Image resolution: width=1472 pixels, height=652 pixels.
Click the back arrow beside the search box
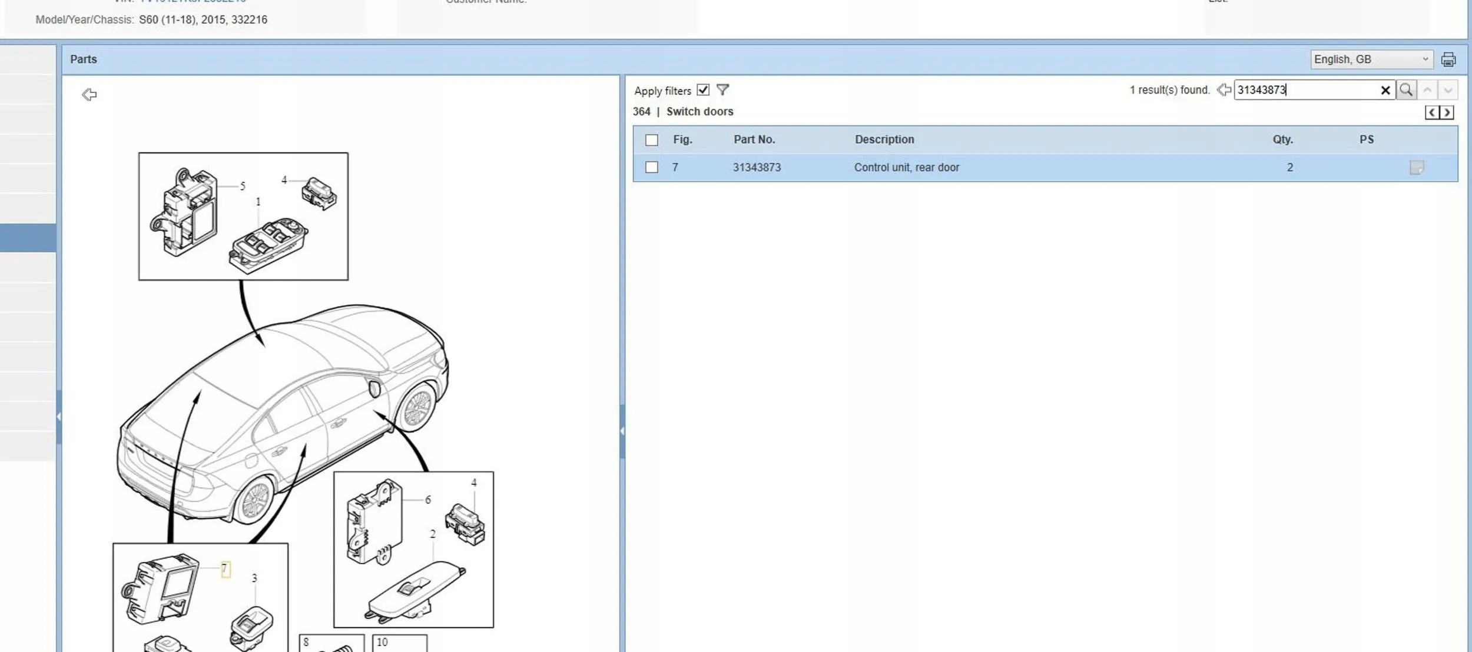coord(1224,90)
